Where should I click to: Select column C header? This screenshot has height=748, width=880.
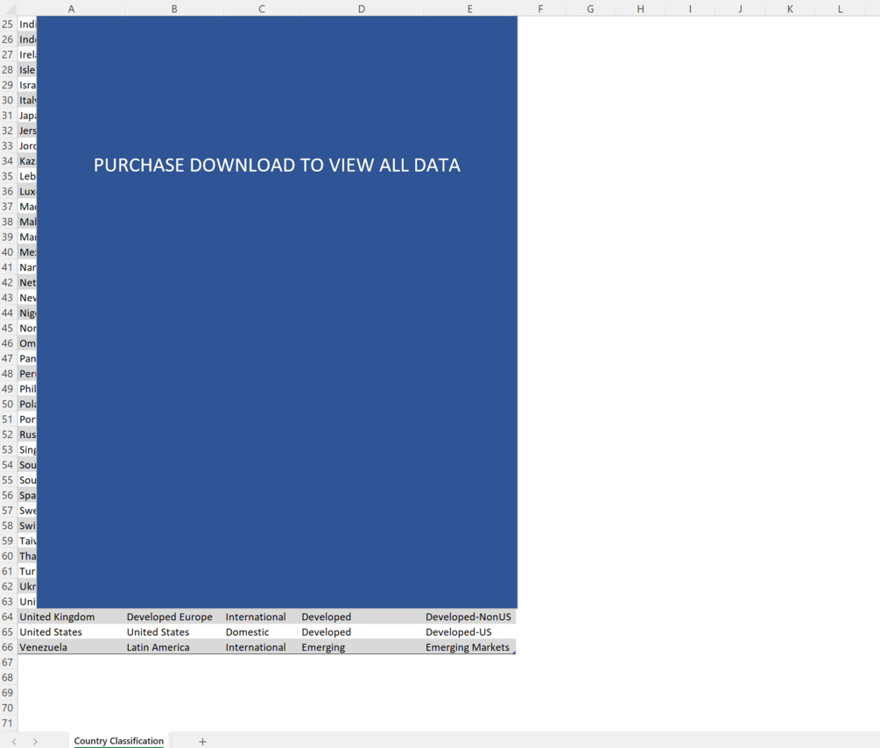(x=262, y=9)
